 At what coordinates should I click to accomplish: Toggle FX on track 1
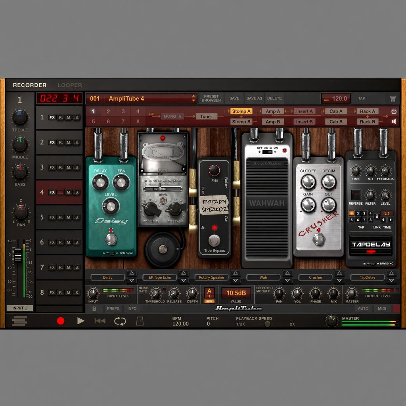pyautogui.click(x=52, y=117)
